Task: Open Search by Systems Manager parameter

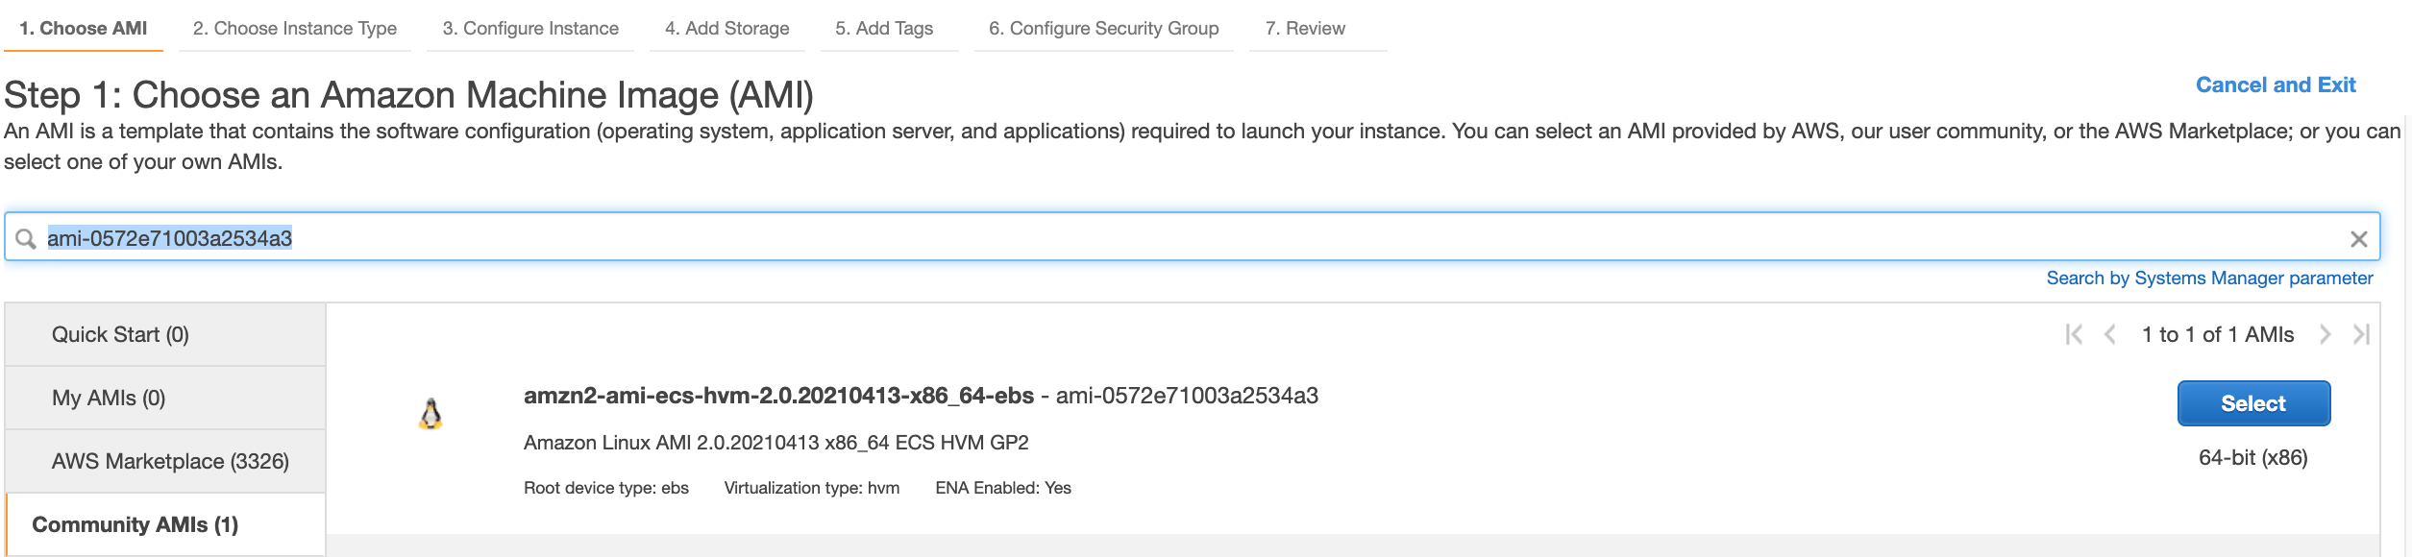Action: point(2209,278)
